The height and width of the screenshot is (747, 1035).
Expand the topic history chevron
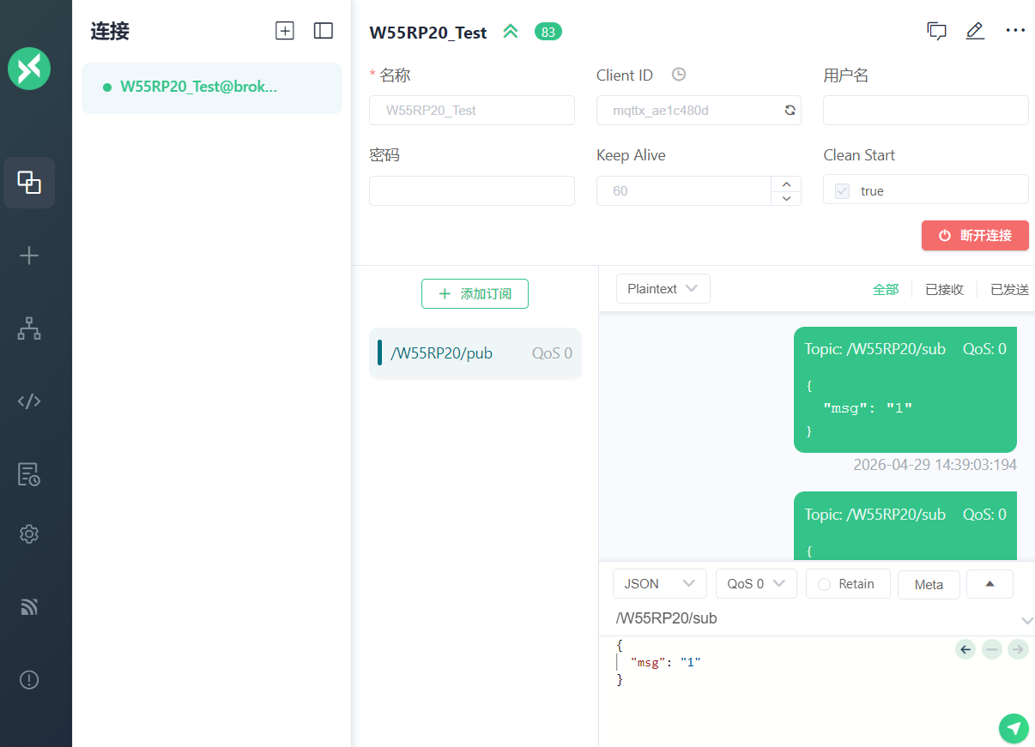click(x=1027, y=620)
